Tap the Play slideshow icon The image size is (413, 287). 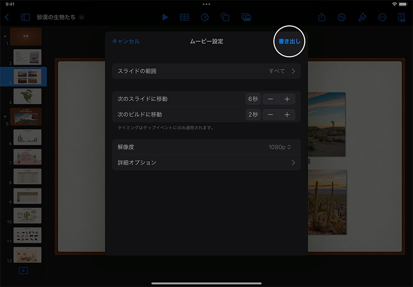point(165,17)
